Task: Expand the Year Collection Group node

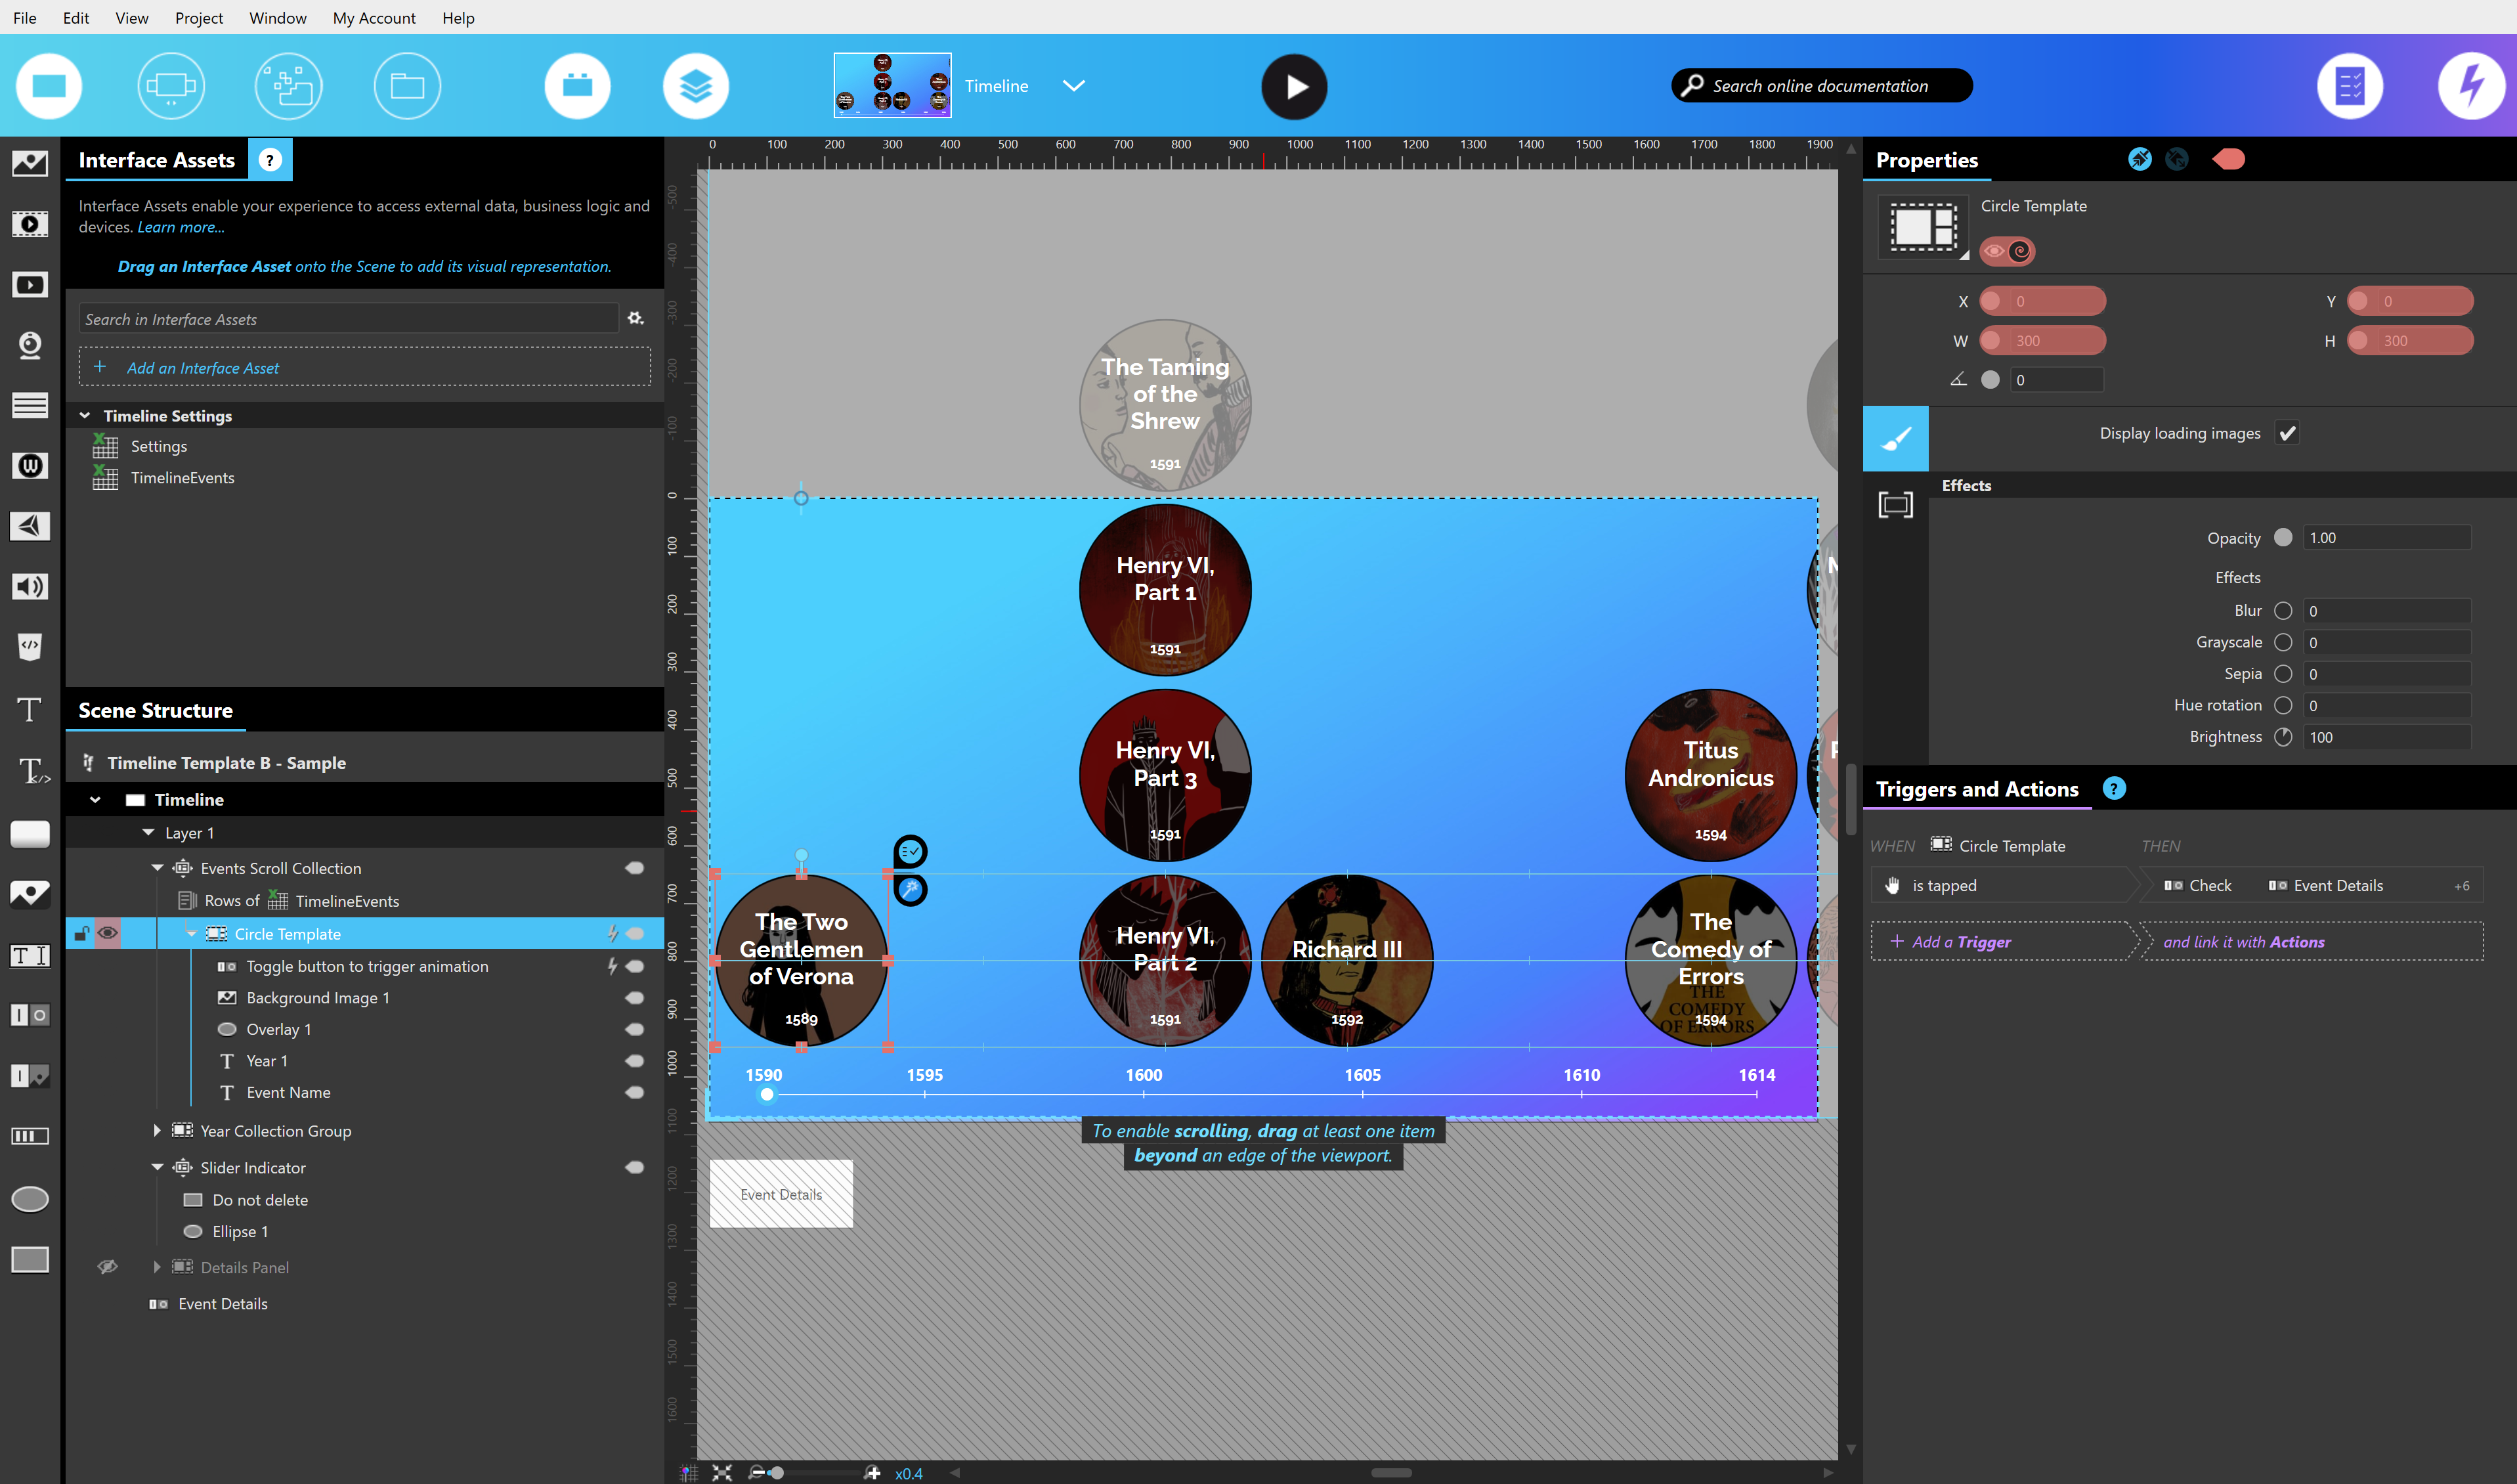Action: 157,1130
